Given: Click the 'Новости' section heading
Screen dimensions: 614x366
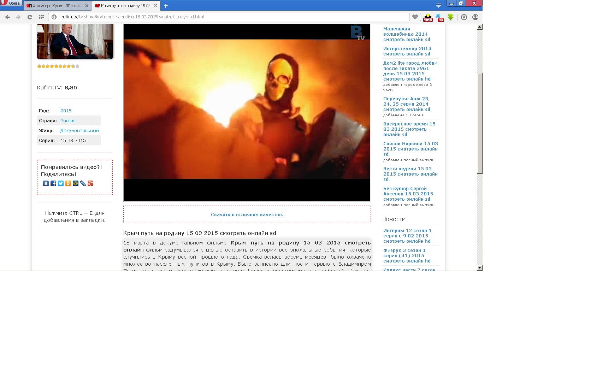Looking at the screenshot, I should tap(393, 219).
